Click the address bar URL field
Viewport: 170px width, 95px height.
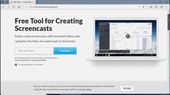[82, 7]
